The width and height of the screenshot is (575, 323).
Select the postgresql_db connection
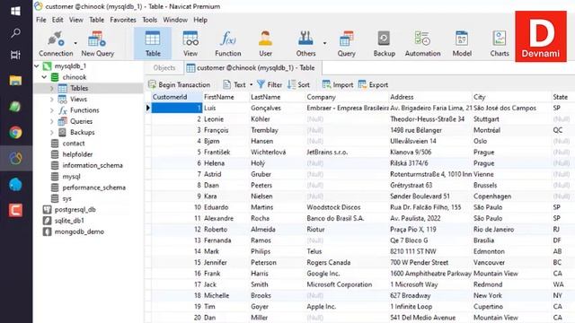pyautogui.click(x=75, y=209)
